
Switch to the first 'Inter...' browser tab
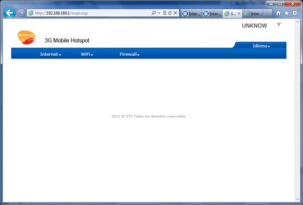click(x=191, y=14)
